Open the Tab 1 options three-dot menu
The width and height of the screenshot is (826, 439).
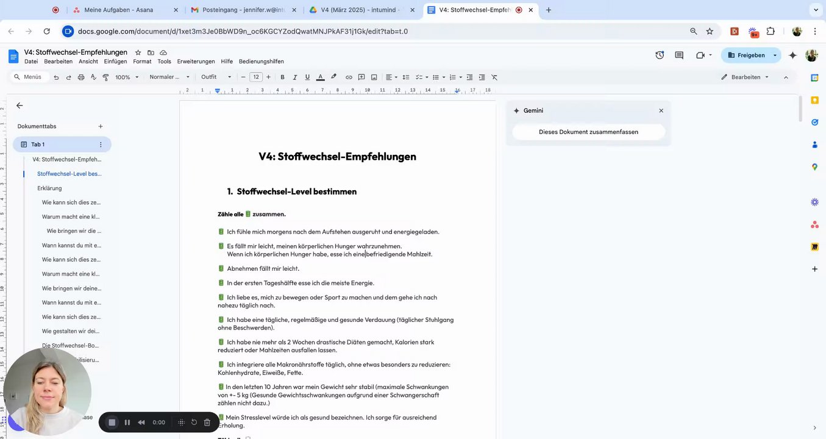[x=101, y=145]
